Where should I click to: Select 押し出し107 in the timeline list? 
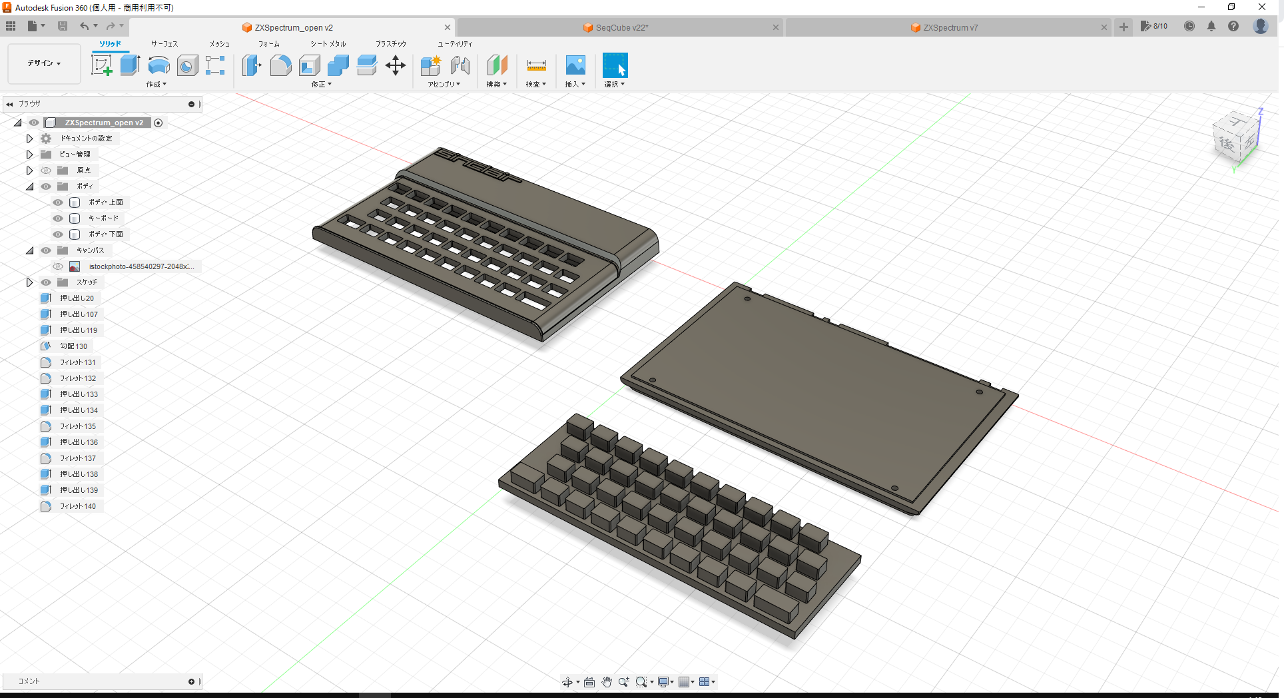tap(79, 314)
